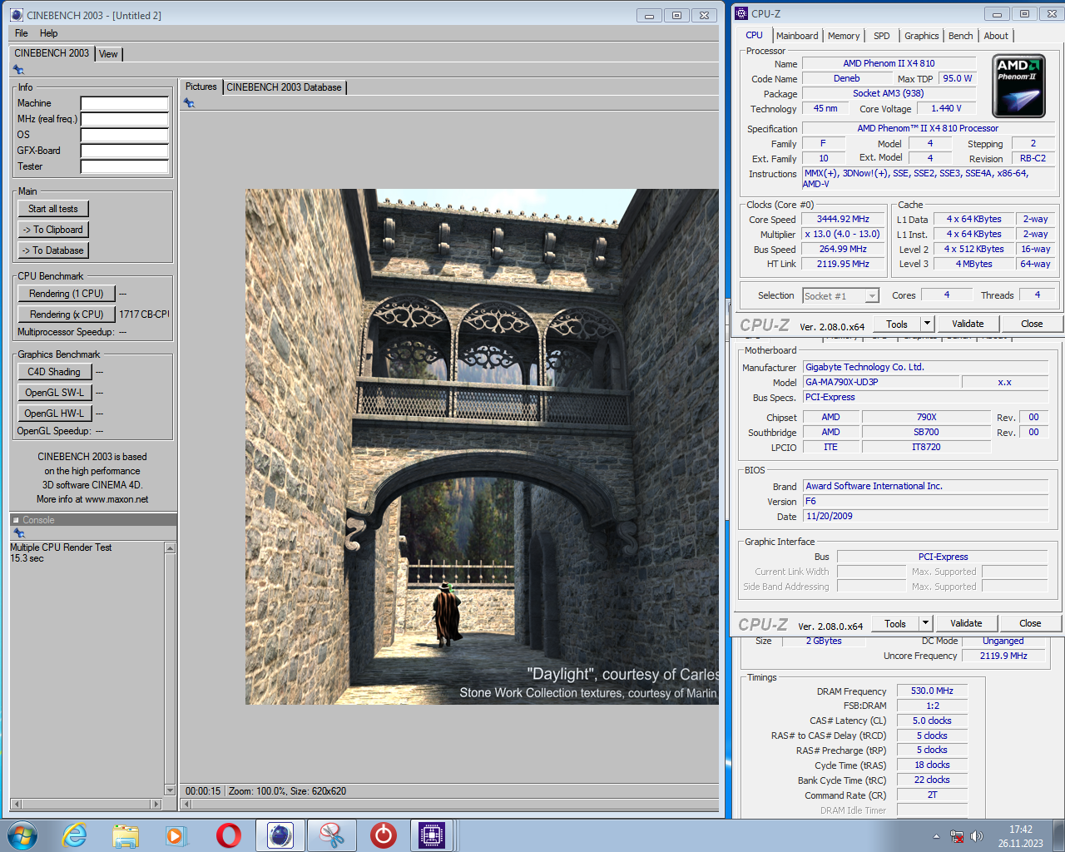Click into the MHz (real freq.) field
Screen dimensions: 1065x852
(124, 120)
